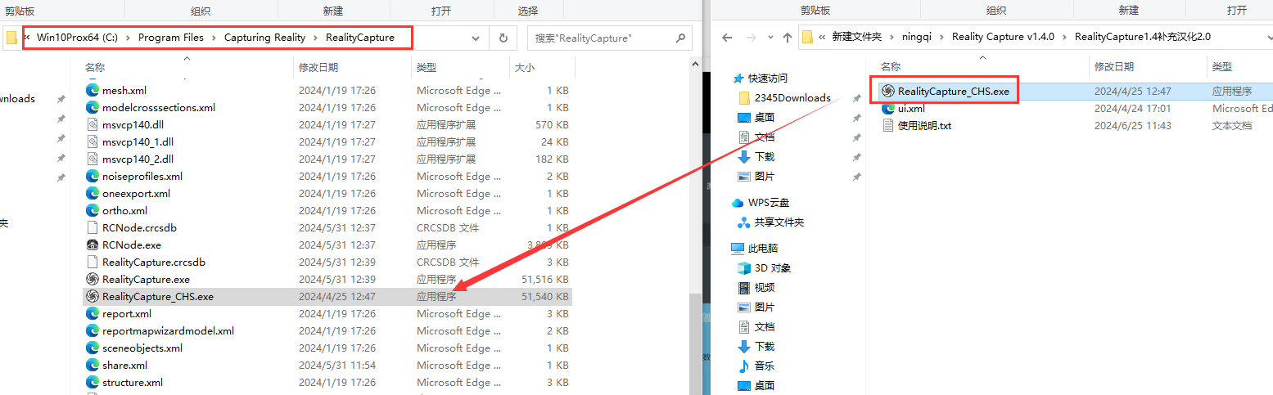Open recent locations dropdown in right window
The height and width of the screenshot is (395, 1273).
pos(770,38)
